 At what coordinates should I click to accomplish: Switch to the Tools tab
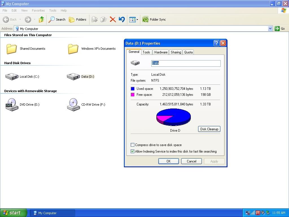coord(146,52)
